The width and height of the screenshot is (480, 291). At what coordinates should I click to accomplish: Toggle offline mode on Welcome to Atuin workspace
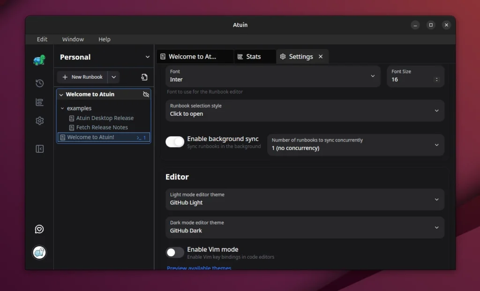(x=146, y=94)
